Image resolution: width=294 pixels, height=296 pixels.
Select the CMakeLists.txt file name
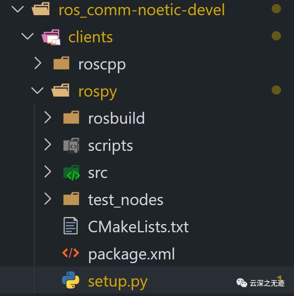138,227
